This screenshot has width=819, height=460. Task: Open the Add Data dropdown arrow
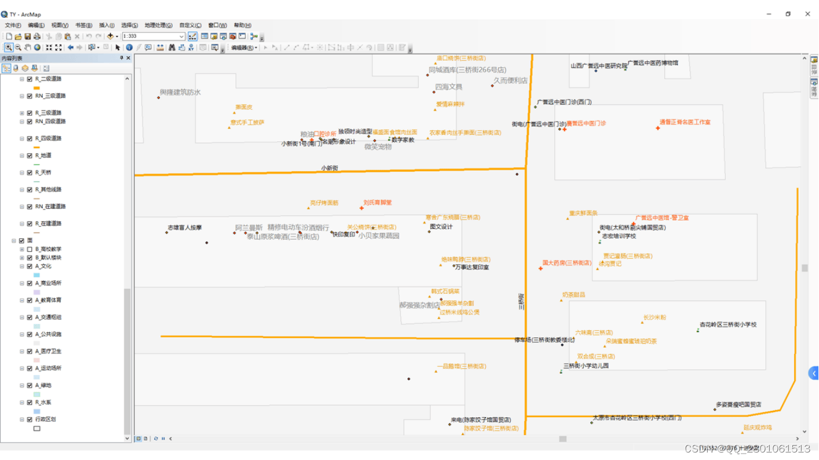117,36
